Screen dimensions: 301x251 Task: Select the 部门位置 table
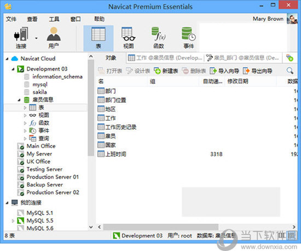[112, 100]
